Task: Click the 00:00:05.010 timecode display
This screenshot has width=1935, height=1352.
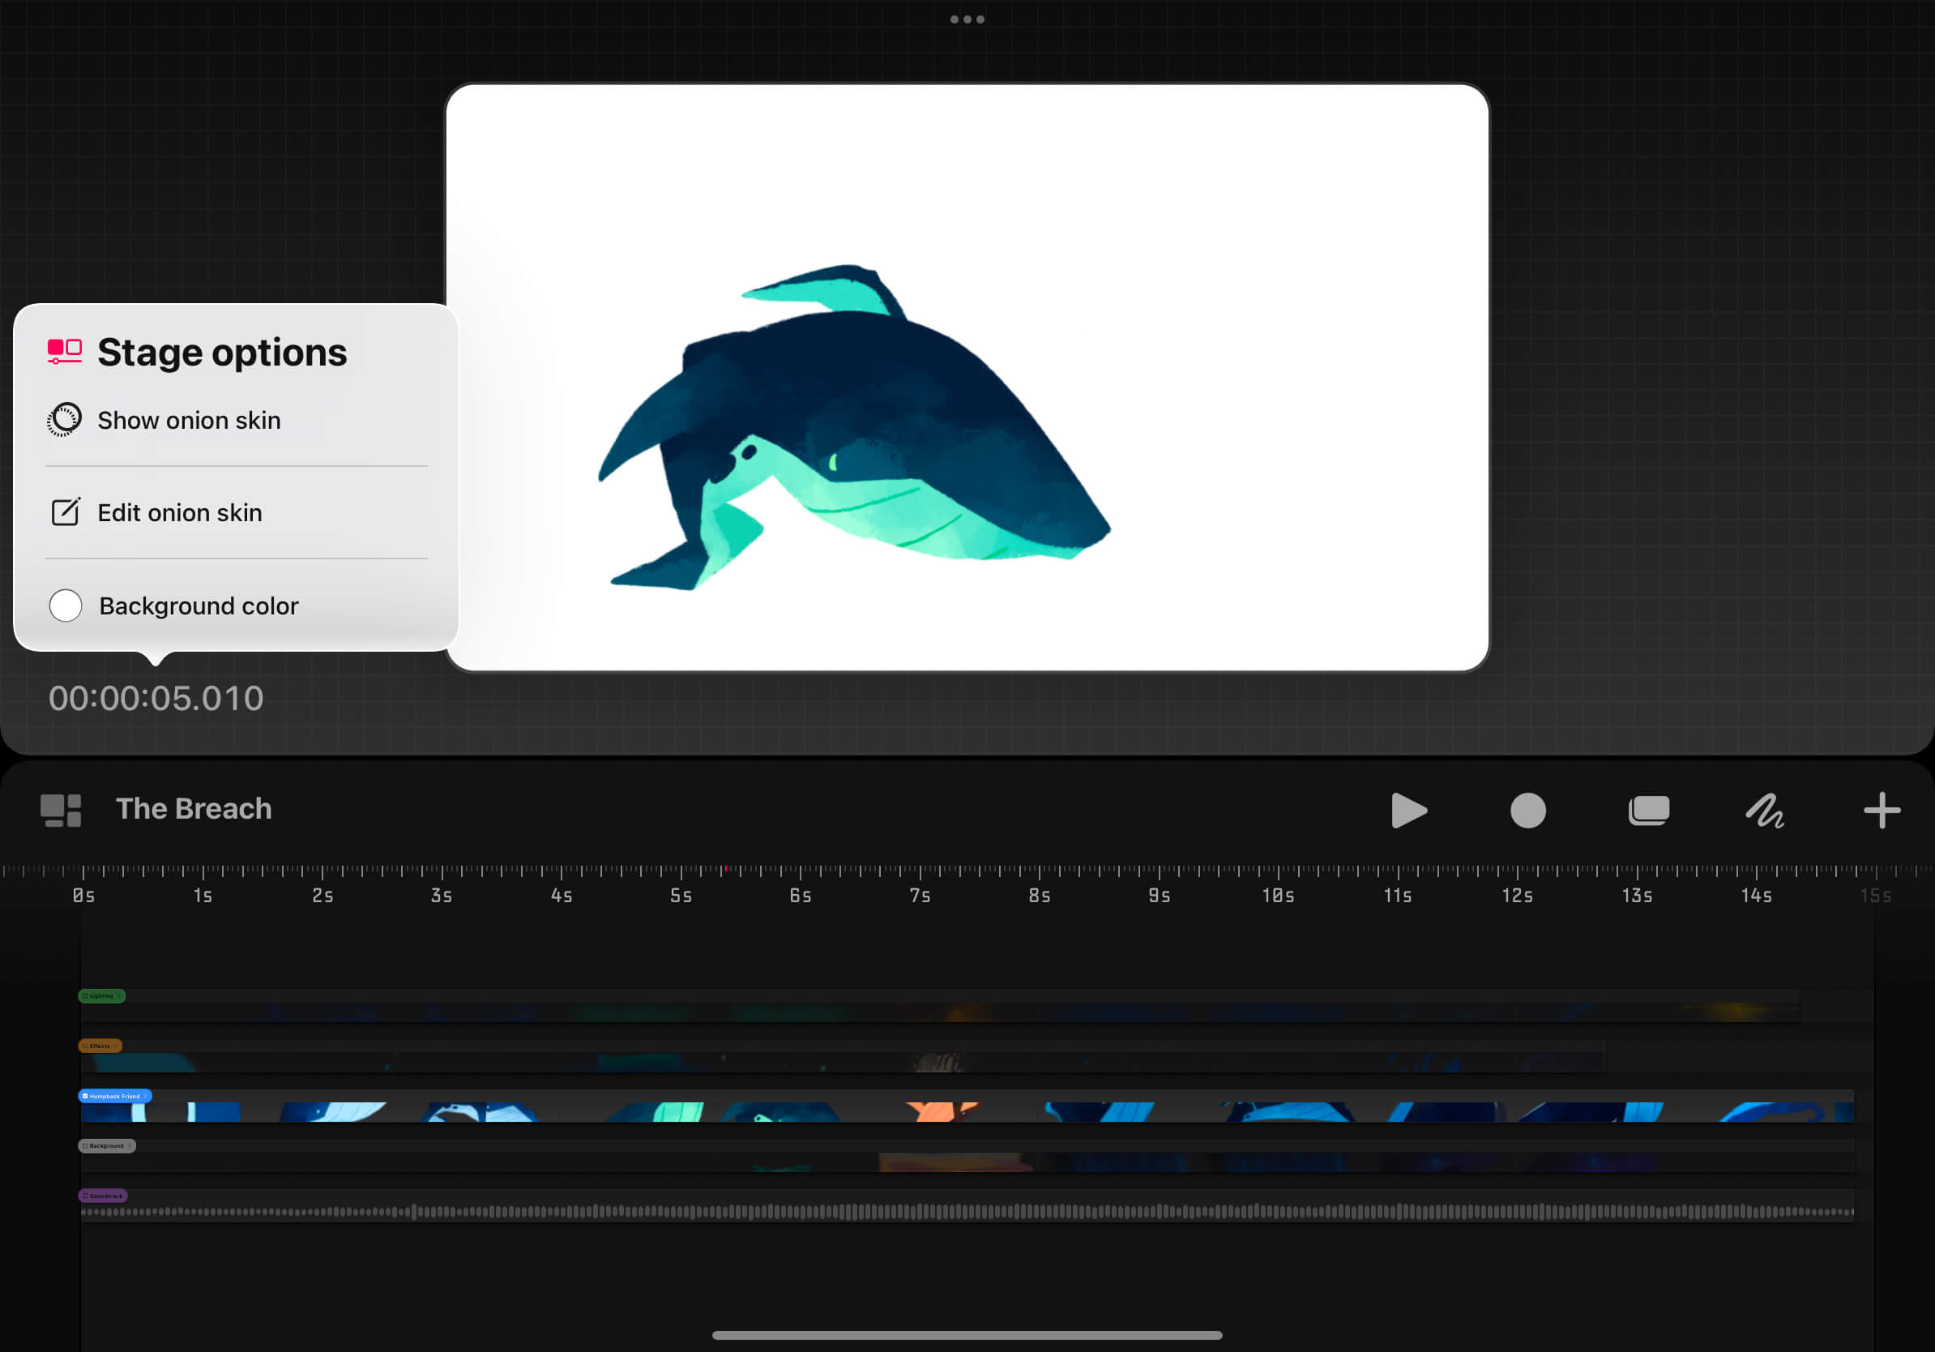Action: click(x=156, y=698)
